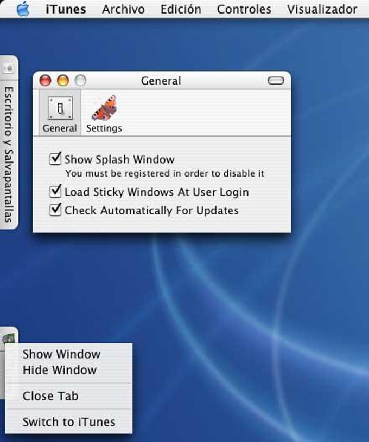Screen dimensions: 369x442
Task: Select Switch to iTunes menu entry
Action: [x=69, y=422]
